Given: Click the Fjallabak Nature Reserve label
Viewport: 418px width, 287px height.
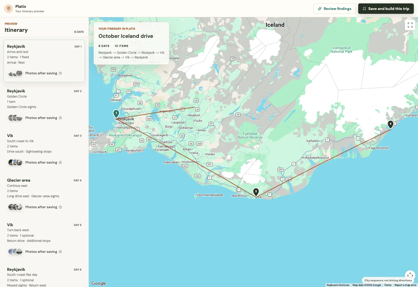Looking at the screenshot, I should point(250,135).
